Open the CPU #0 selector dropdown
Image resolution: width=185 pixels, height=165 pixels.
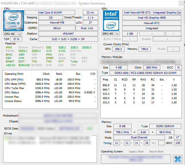click(12, 34)
